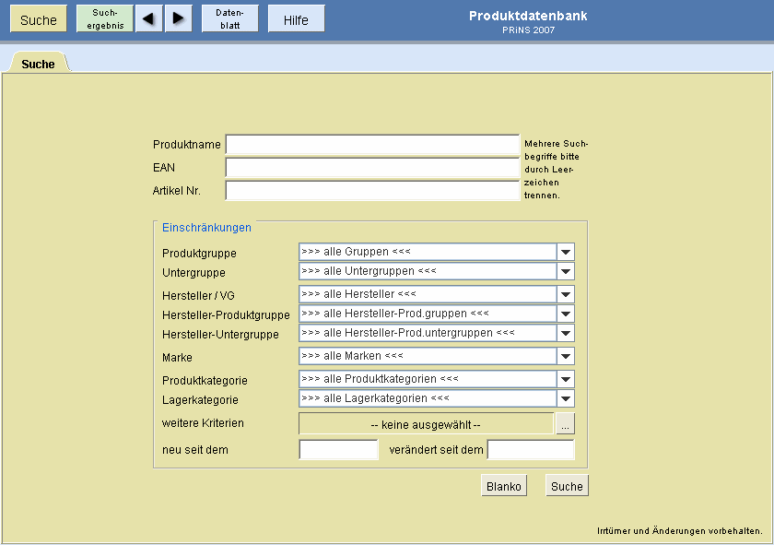The width and height of the screenshot is (774, 545).
Task: Expand the Lagerkategorie dropdown
Action: (565, 399)
